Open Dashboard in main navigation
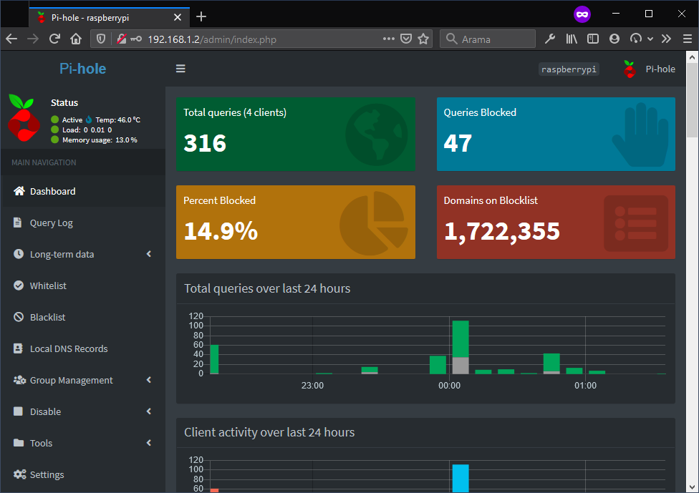 [x=83, y=191]
